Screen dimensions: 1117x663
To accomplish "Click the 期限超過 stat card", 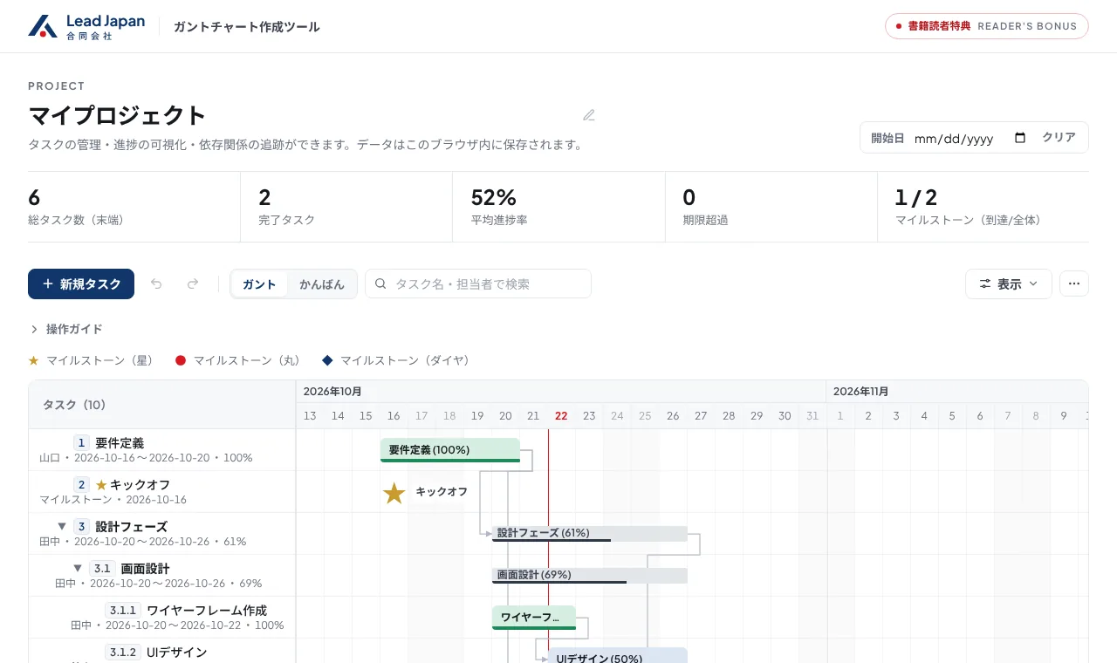I will (x=771, y=207).
